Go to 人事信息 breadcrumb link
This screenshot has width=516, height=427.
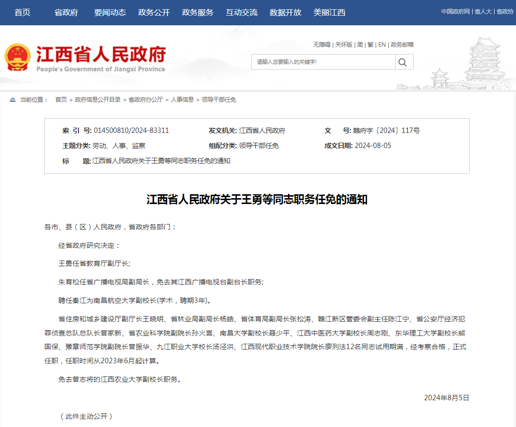[x=182, y=100]
